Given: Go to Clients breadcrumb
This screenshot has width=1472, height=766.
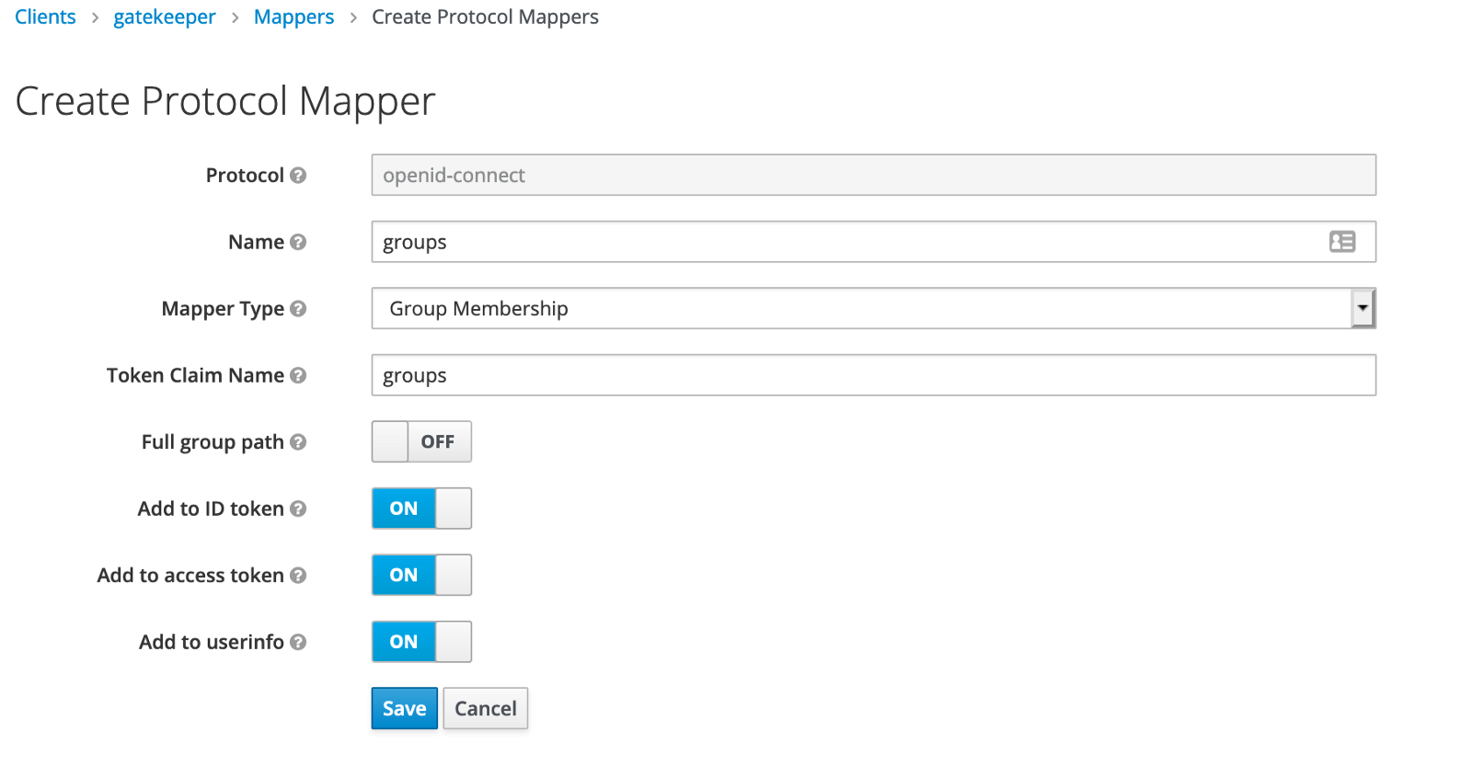Looking at the screenshot, I should click(x=45, y=17).
